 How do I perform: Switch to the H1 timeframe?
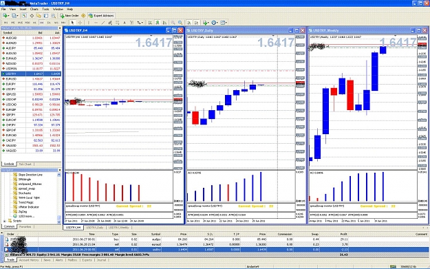(34, 23)
